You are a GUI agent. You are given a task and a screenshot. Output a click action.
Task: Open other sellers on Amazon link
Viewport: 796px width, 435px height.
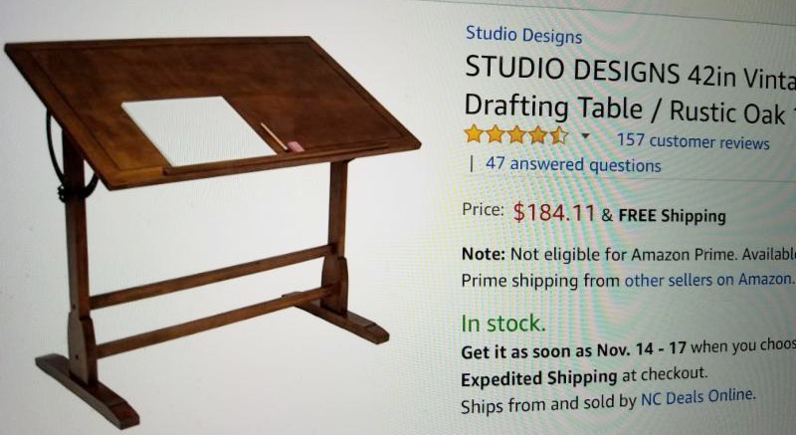708,280
